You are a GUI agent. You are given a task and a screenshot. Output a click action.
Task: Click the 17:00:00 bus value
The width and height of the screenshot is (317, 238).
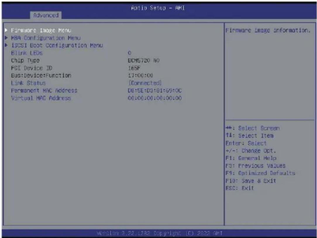(x=140, y=76)
